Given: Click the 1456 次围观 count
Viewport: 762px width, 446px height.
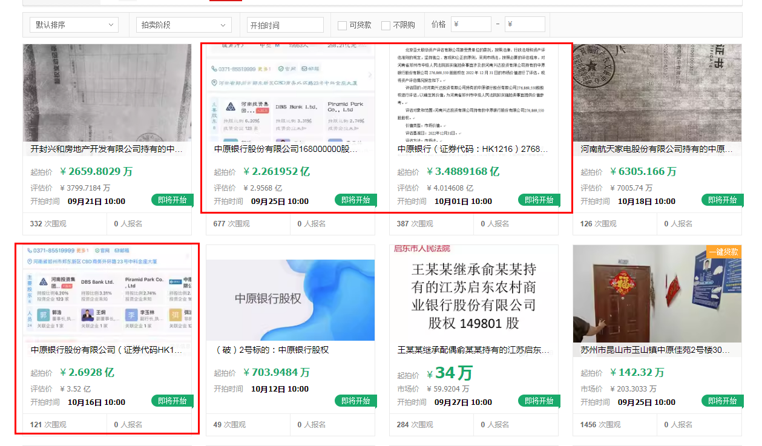Looking at the screenshot, I should coord(600,425).
